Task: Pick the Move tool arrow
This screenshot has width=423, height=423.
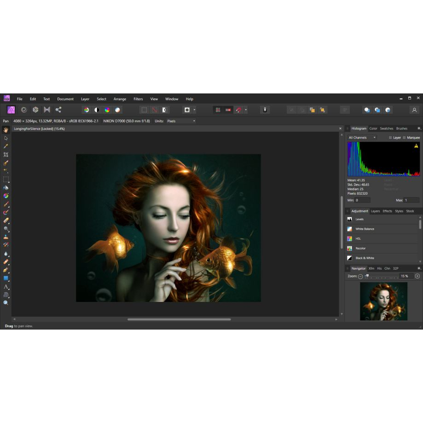Action: pos(6,138)
